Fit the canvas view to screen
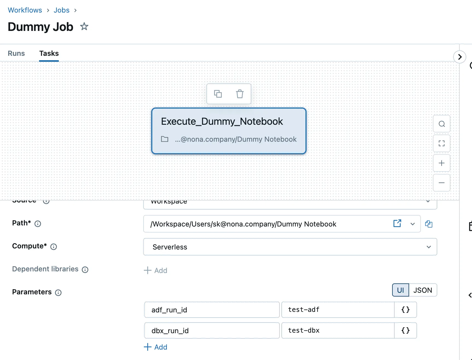 [x=441, y=143]
